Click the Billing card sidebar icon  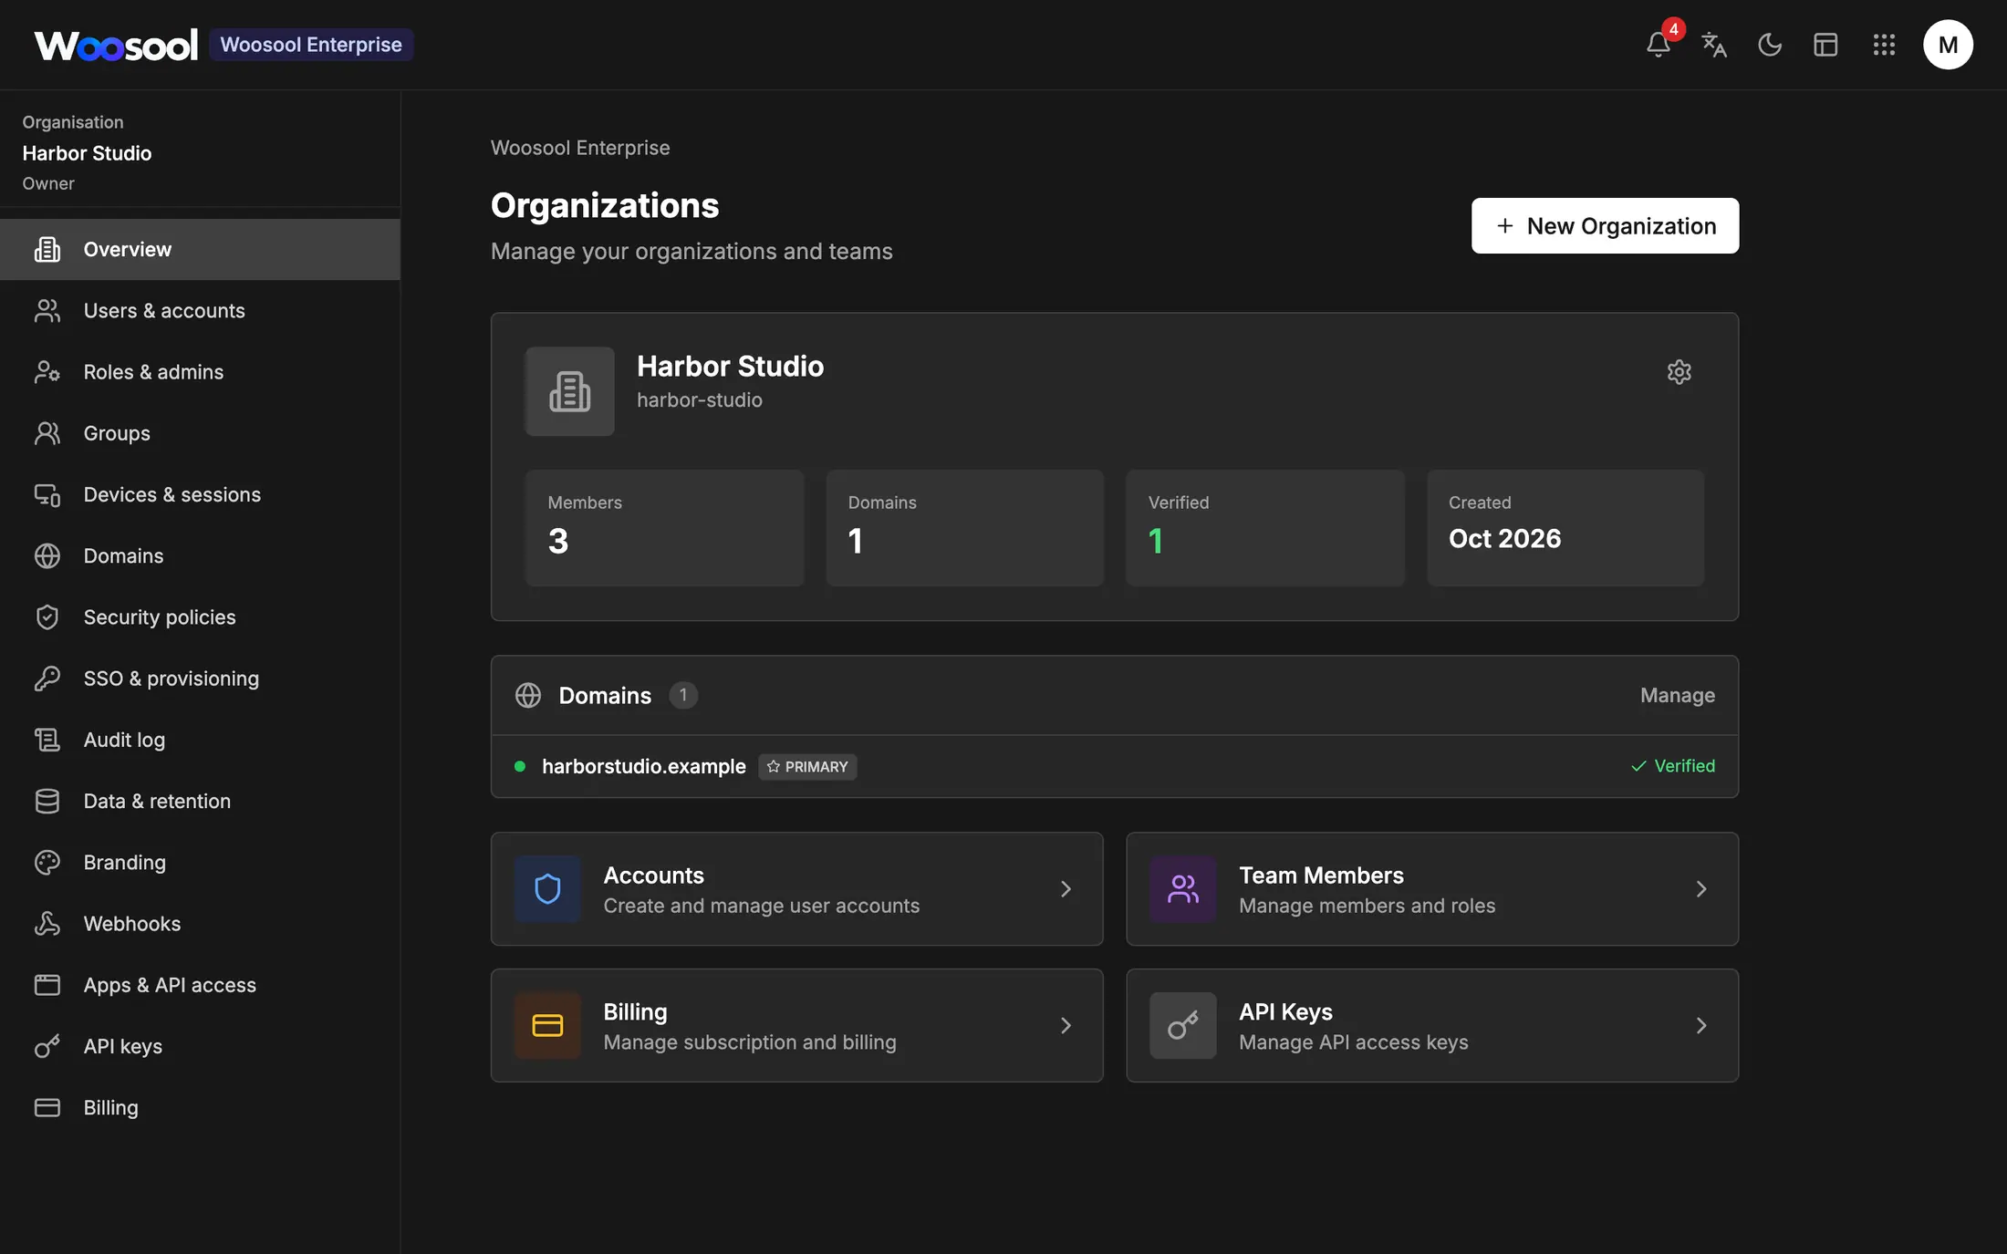pos(47,1107)
